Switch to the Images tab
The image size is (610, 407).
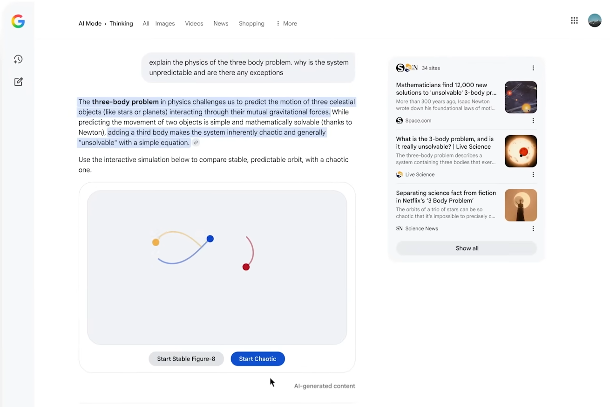(165, 24)
